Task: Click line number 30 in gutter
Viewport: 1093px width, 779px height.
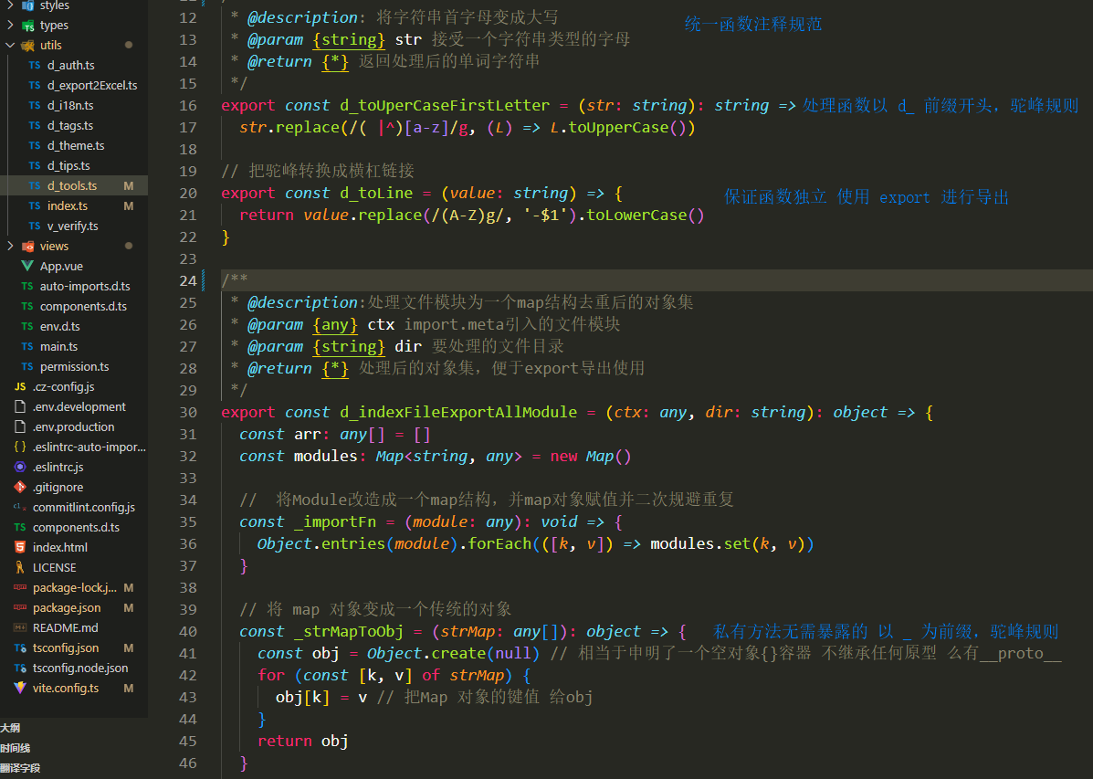Action: (188, 412)
